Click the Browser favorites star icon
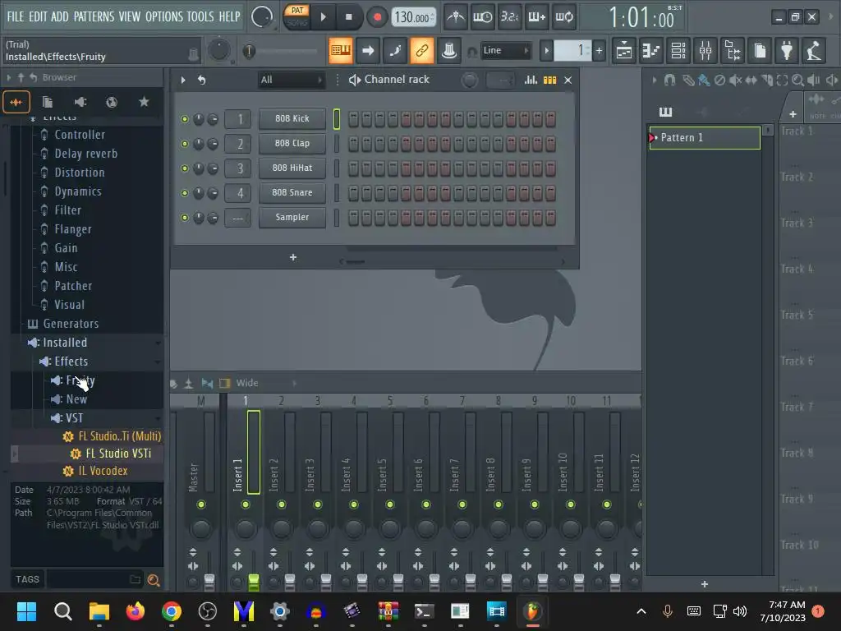 pyautogui.click(x=144, y=102)
